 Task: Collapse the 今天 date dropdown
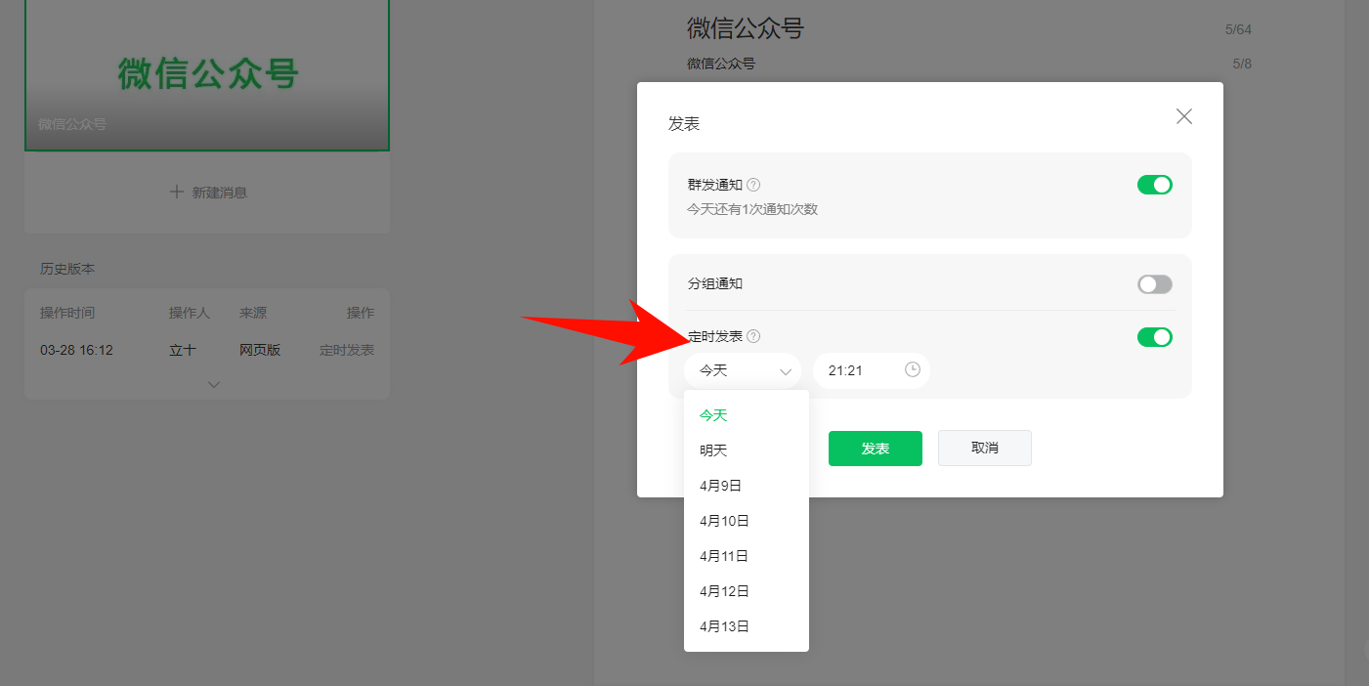point(743,370)
